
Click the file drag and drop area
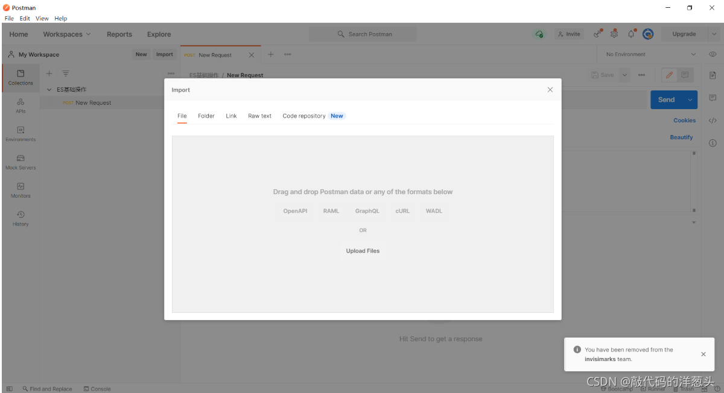click(363, 224)
